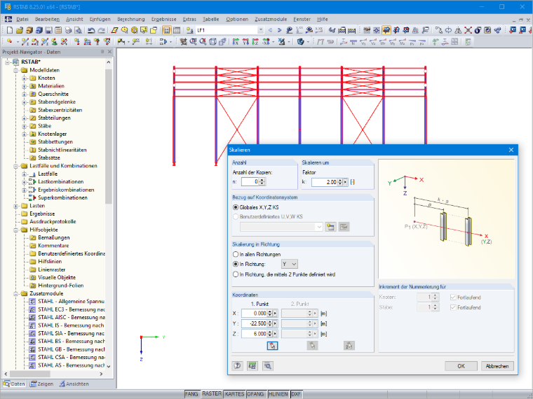Show shear force Vy results icon

click(363, 42)
